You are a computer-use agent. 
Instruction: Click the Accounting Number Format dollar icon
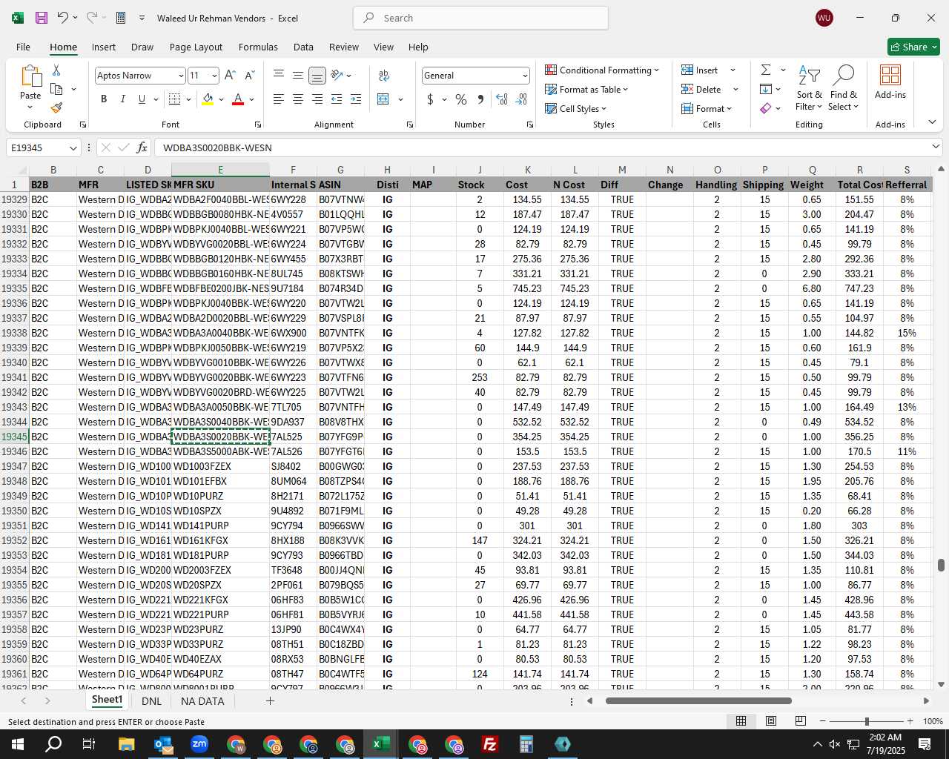tap(431, 99)
